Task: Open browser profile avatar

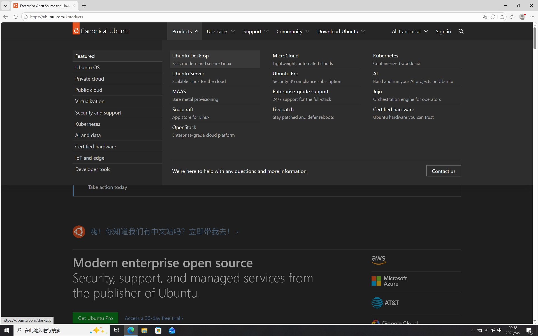Action: coord(522,17)
